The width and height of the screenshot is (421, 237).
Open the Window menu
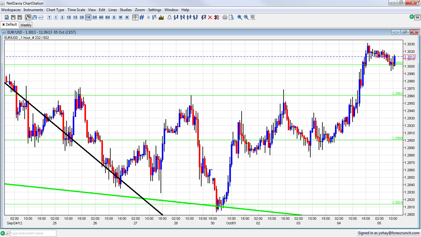(x=171, y=10)
